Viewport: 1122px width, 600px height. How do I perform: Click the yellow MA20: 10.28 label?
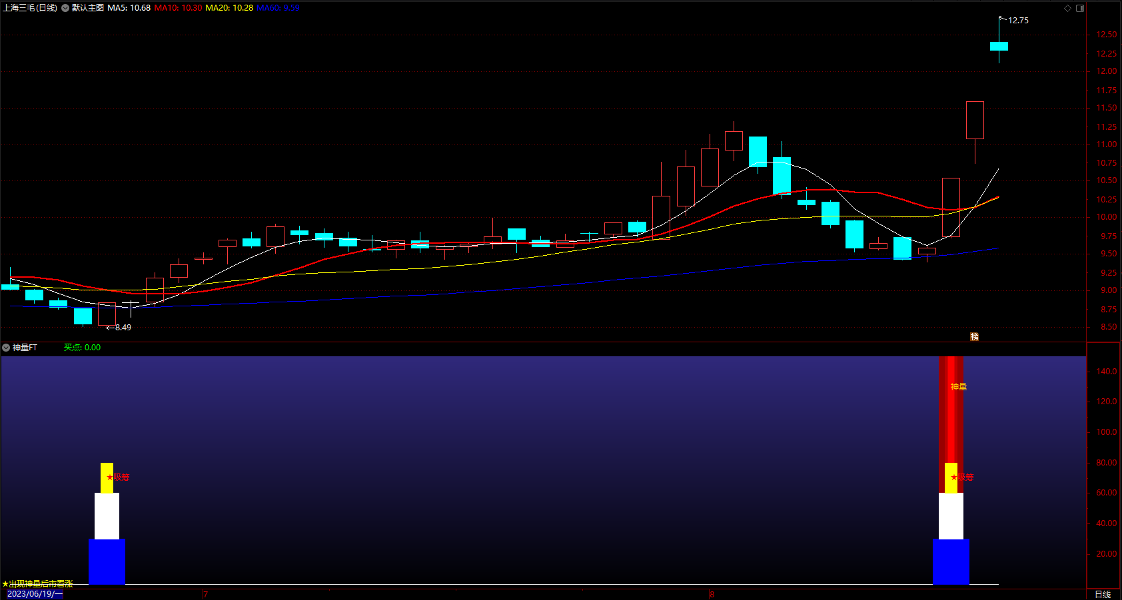click(x=229, y=8)
